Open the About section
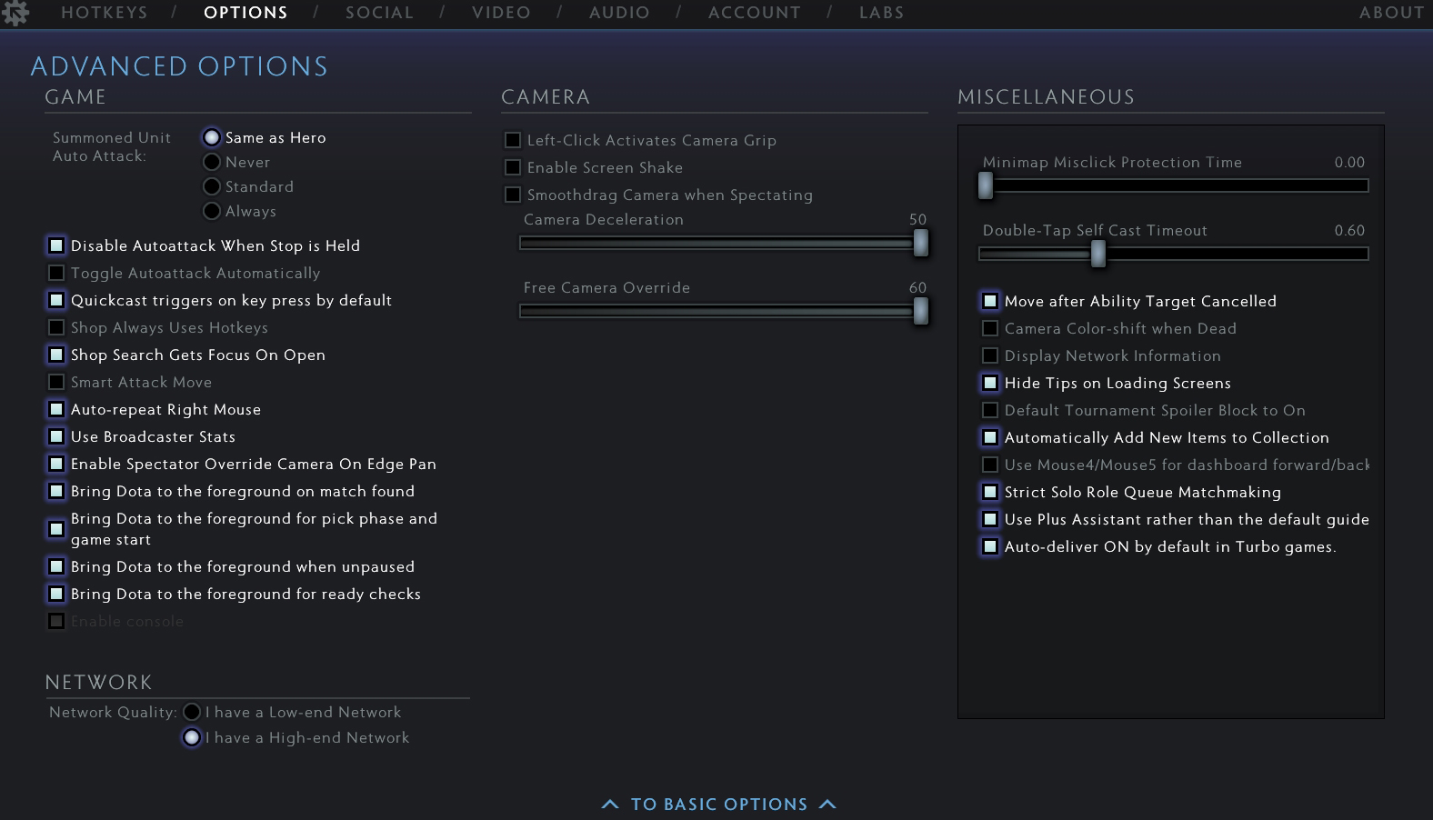This screenshot has height=820, width=1433. [x=1391, y=13]
